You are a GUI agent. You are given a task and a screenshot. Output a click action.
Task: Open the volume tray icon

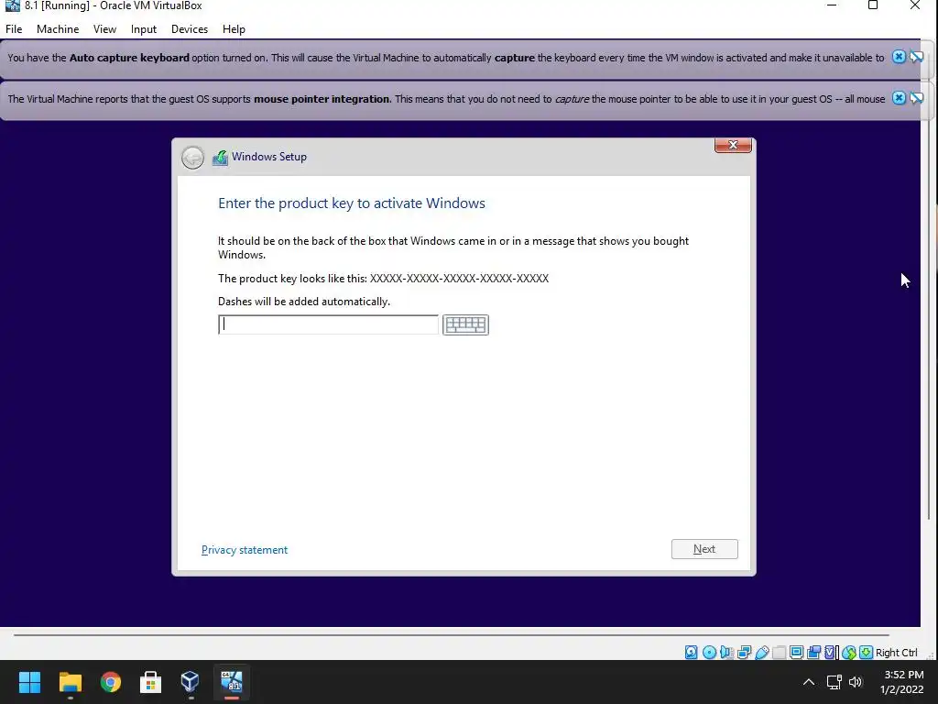coord(856,682)
